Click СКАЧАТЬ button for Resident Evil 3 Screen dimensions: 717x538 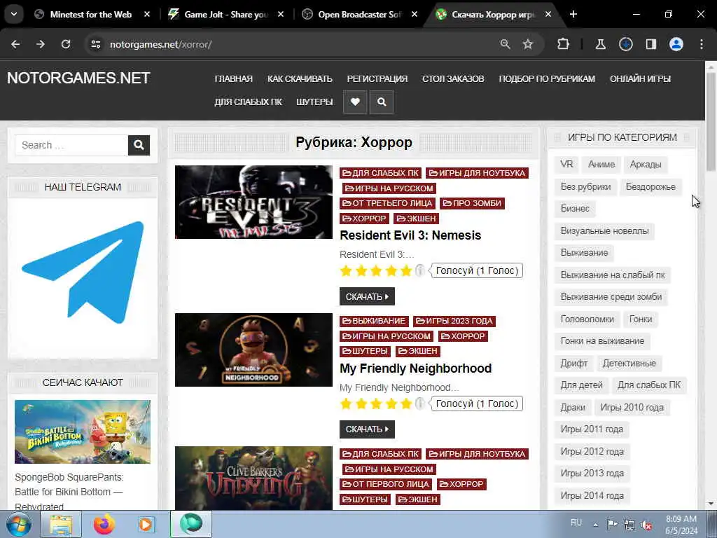pyautogui.click(x=367, y=296)
